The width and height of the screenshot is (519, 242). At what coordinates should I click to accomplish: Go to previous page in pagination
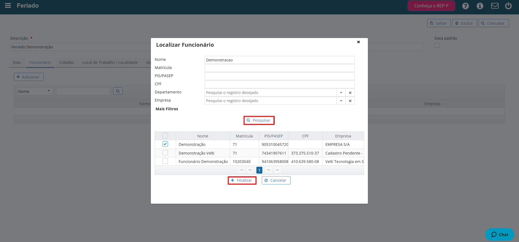click(250, 170)
